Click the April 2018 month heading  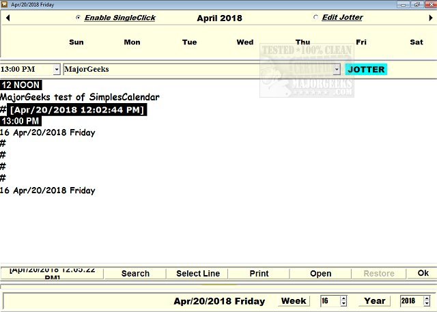coord(219,18)
